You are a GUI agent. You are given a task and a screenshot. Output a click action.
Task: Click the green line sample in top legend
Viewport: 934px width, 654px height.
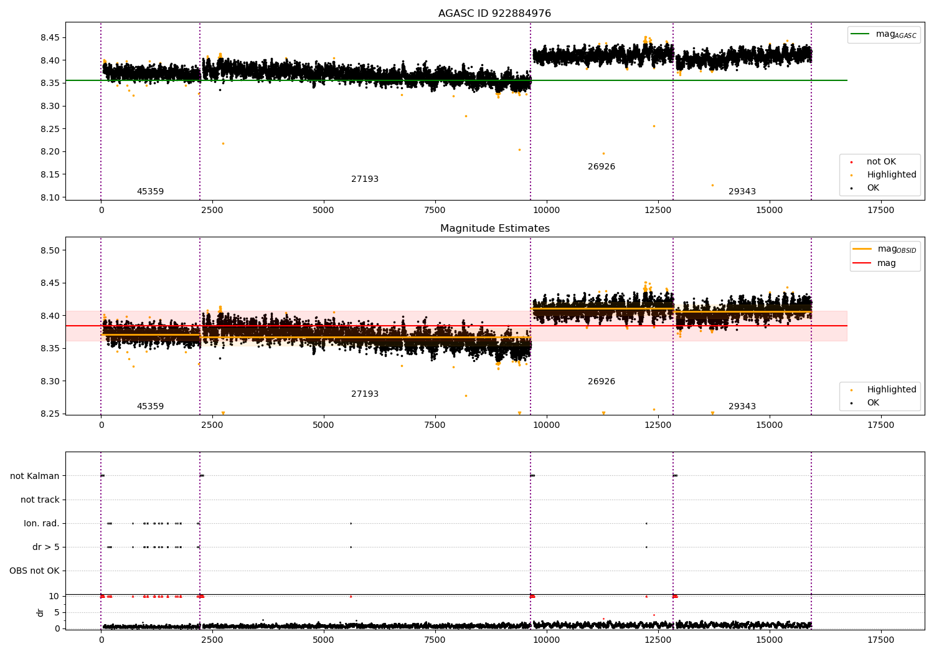[861, 34]
